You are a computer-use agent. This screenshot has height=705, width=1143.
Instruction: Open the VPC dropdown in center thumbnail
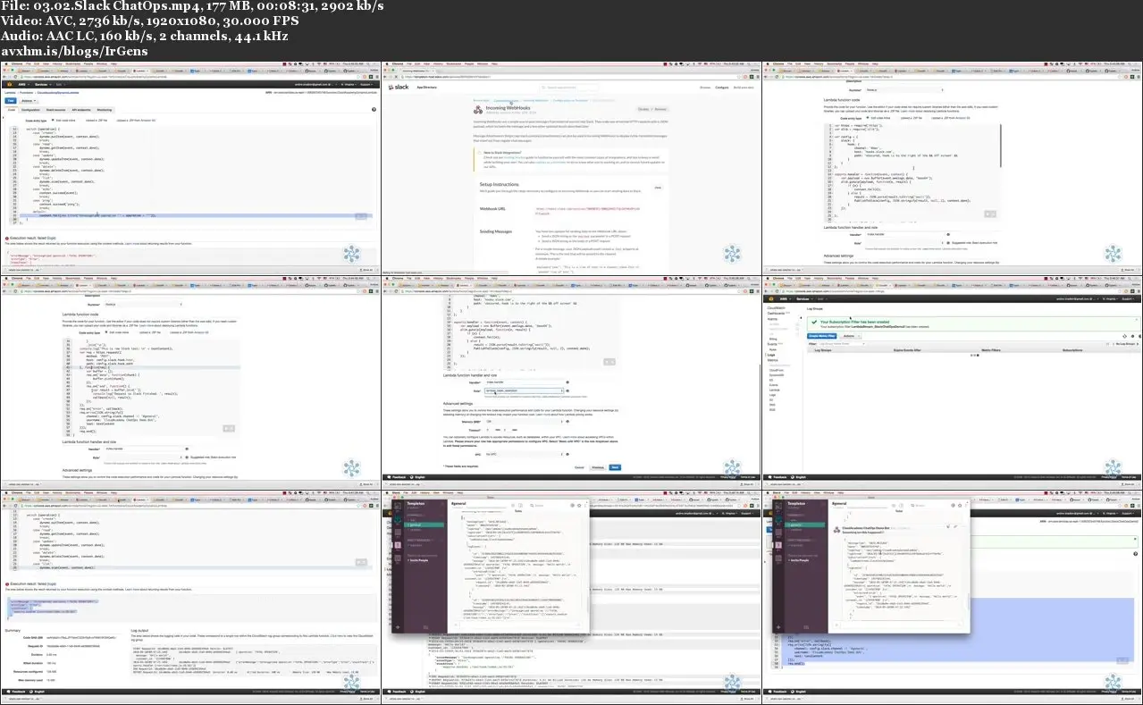pos(524,454)
